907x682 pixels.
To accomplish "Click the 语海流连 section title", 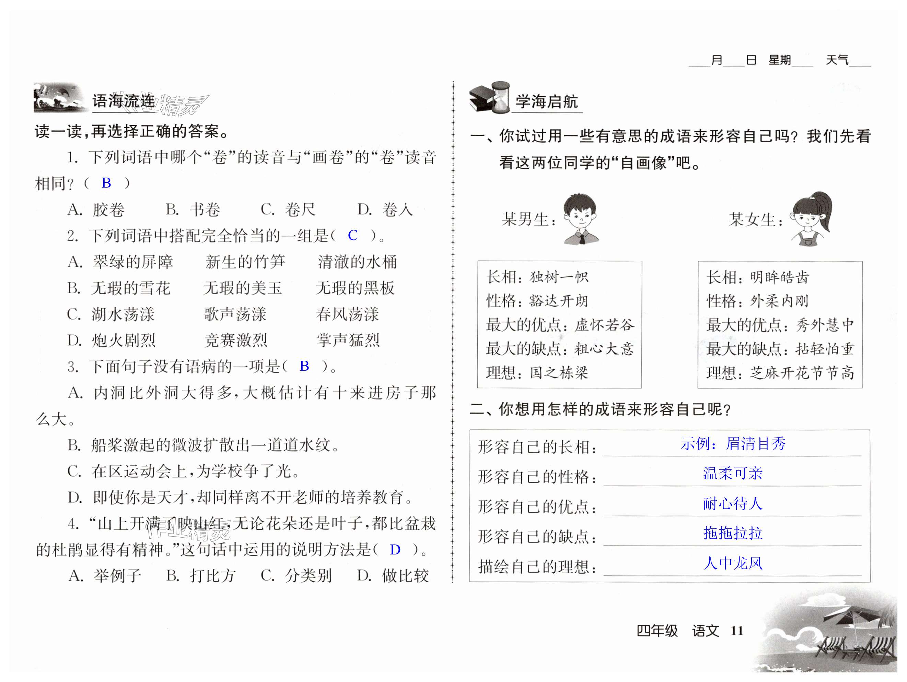I will (x=124, y=101).
